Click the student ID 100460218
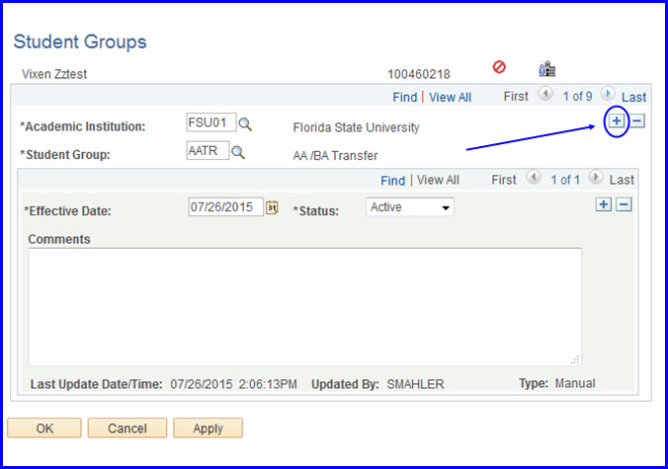Viewport: 668px width, 469px height. coord(418,74)
